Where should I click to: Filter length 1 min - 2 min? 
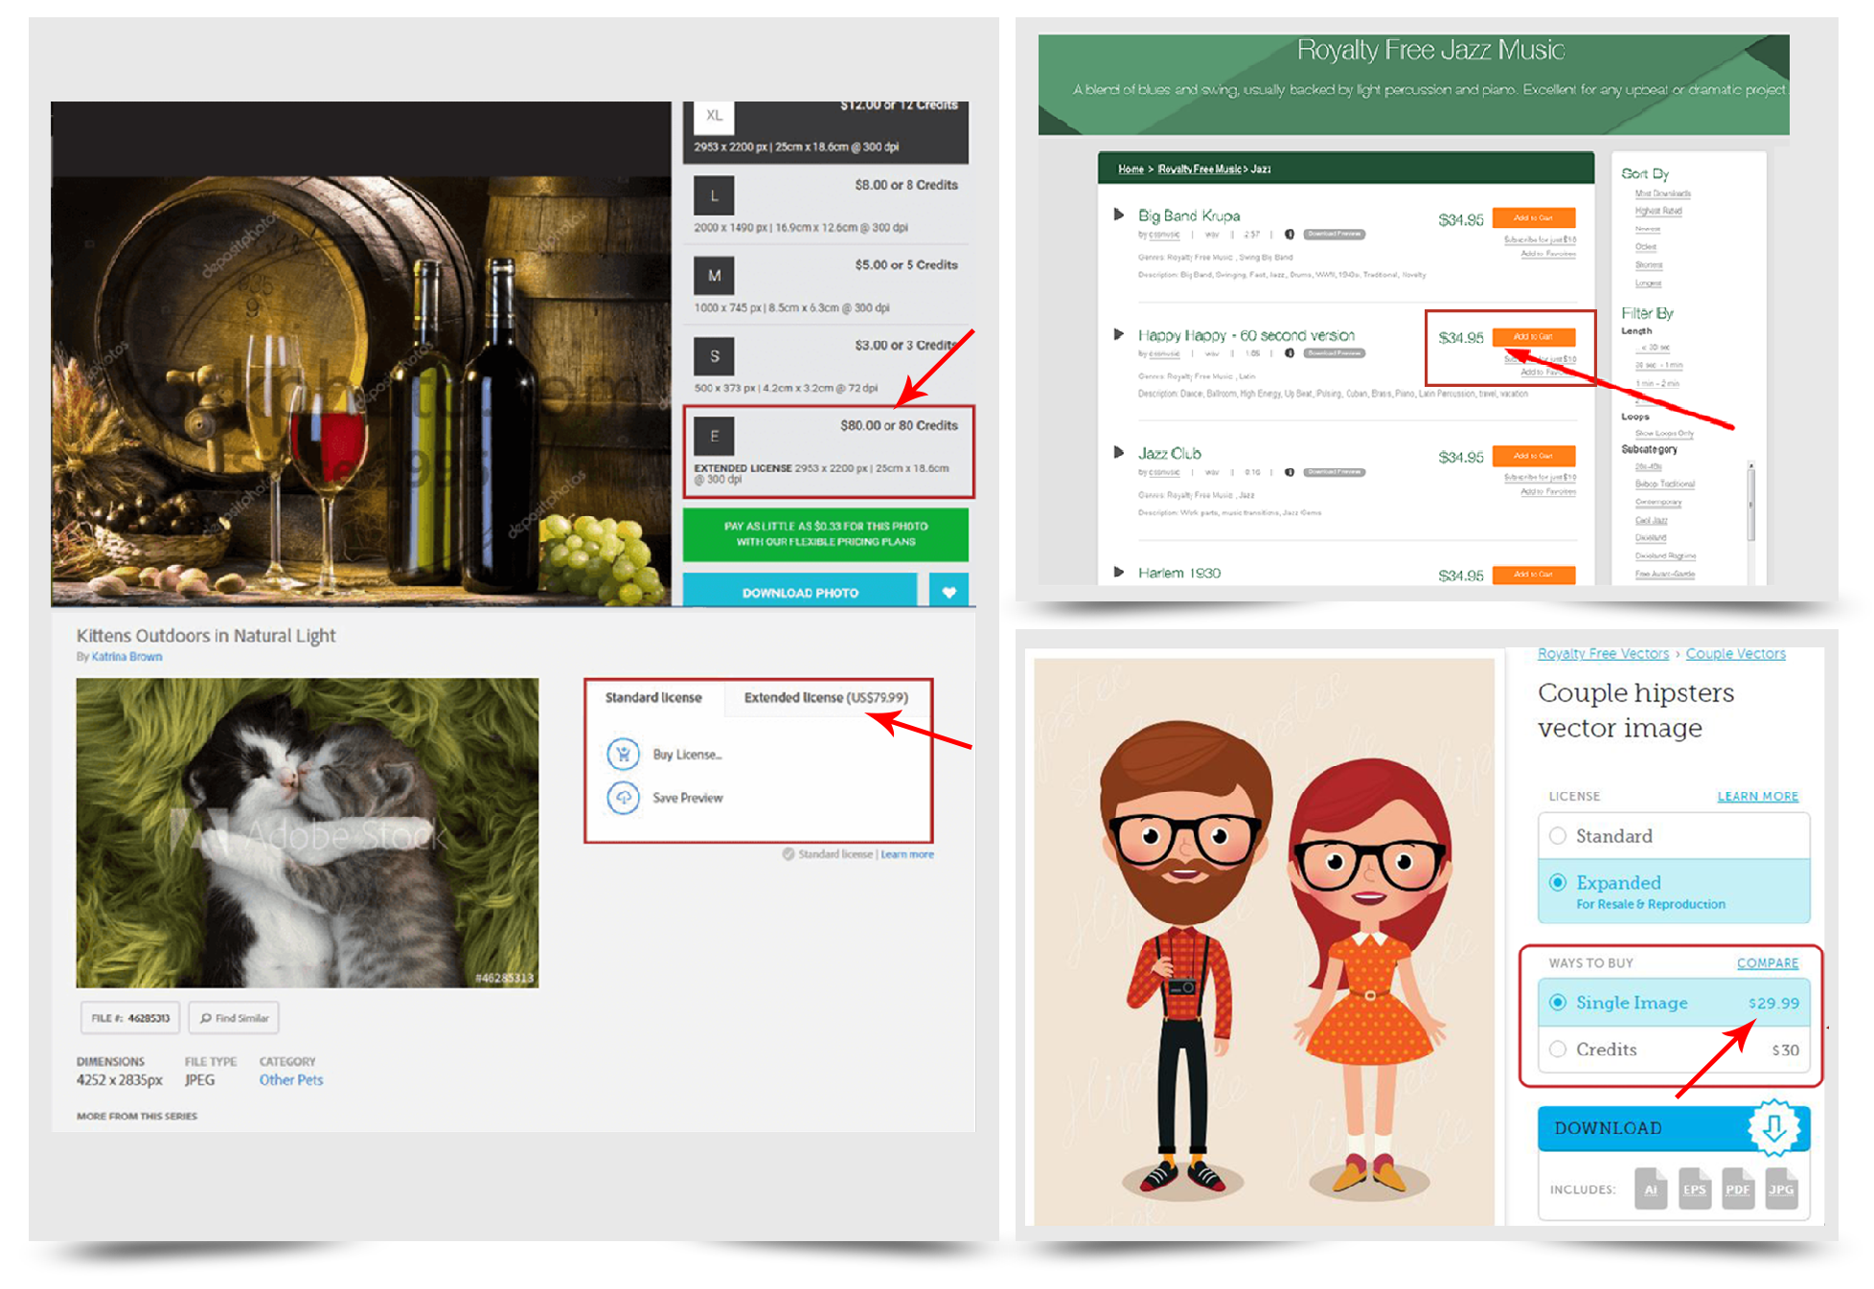click(1657, 383)
